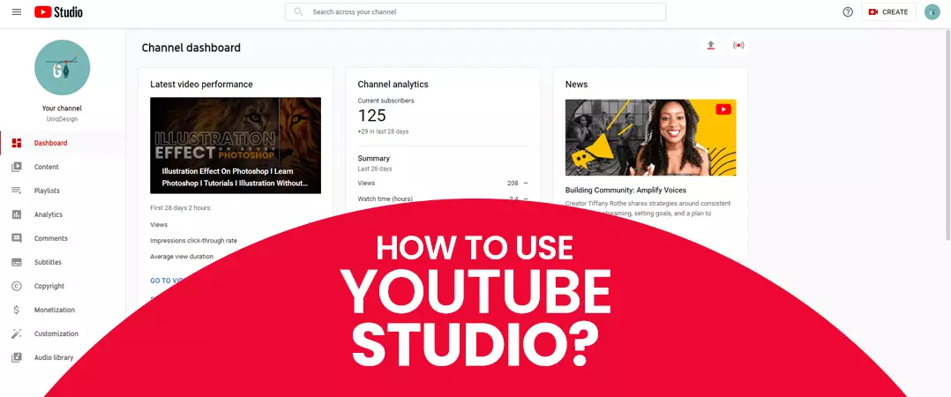
Task: Click the Your channel label
Action: point(62,108)
